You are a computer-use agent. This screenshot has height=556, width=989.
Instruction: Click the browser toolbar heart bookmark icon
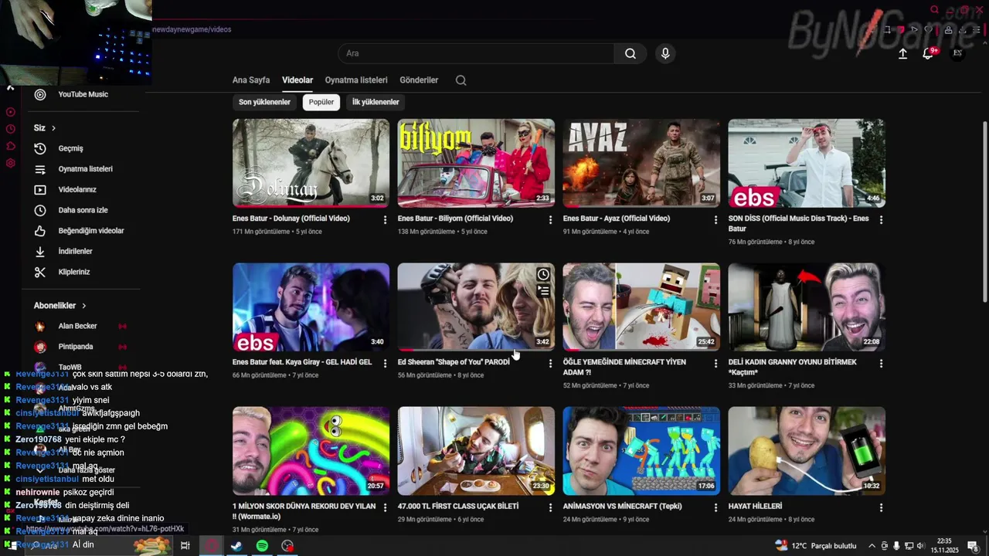tap(929, 29)
